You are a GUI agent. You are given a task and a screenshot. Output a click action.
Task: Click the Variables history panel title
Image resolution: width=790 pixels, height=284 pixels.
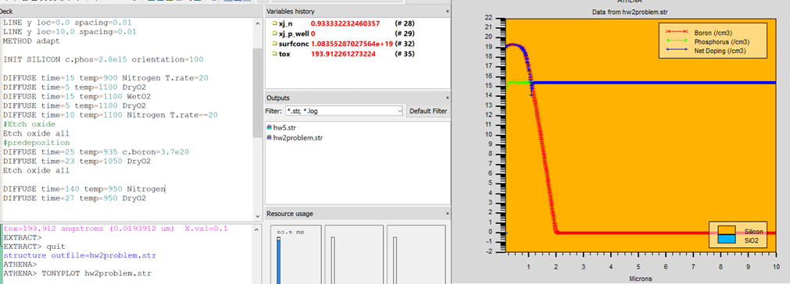click(291, 11)
